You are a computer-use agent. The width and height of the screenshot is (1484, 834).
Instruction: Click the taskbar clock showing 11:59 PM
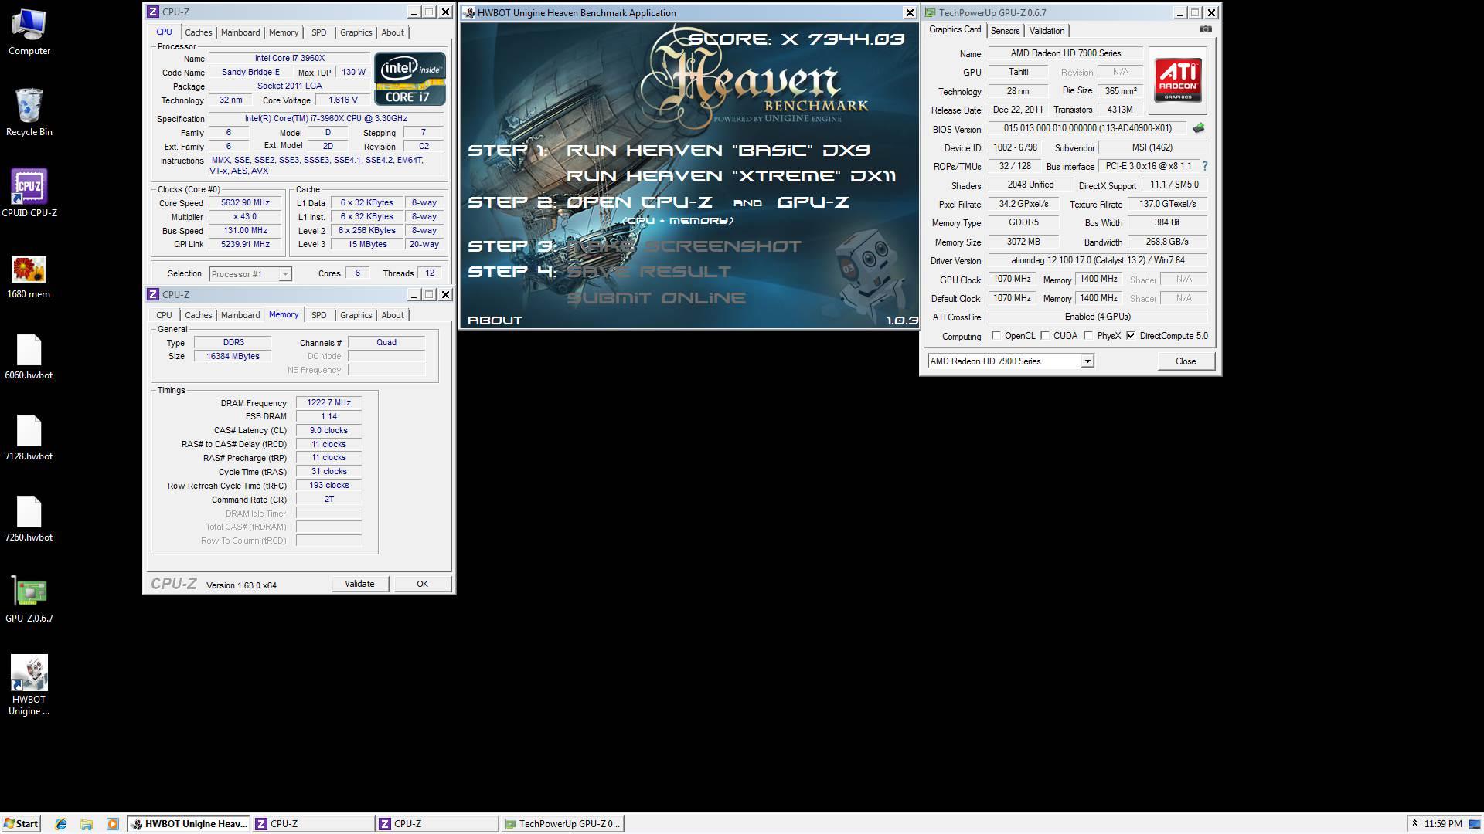pos(1442,824)
